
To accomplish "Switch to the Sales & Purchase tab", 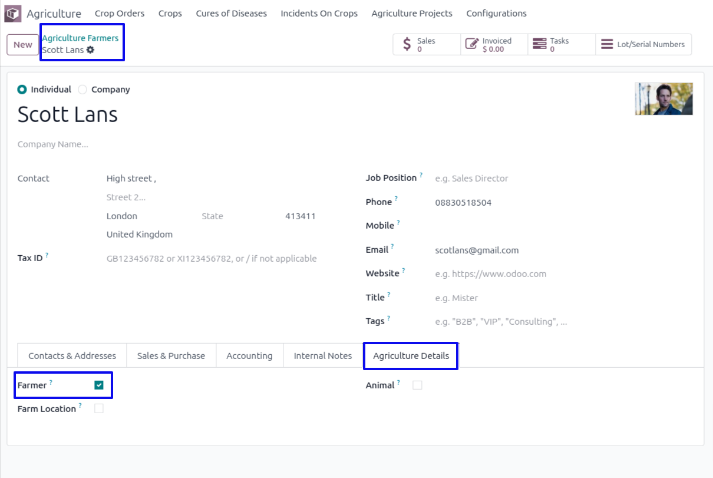I will click(171, 356).
